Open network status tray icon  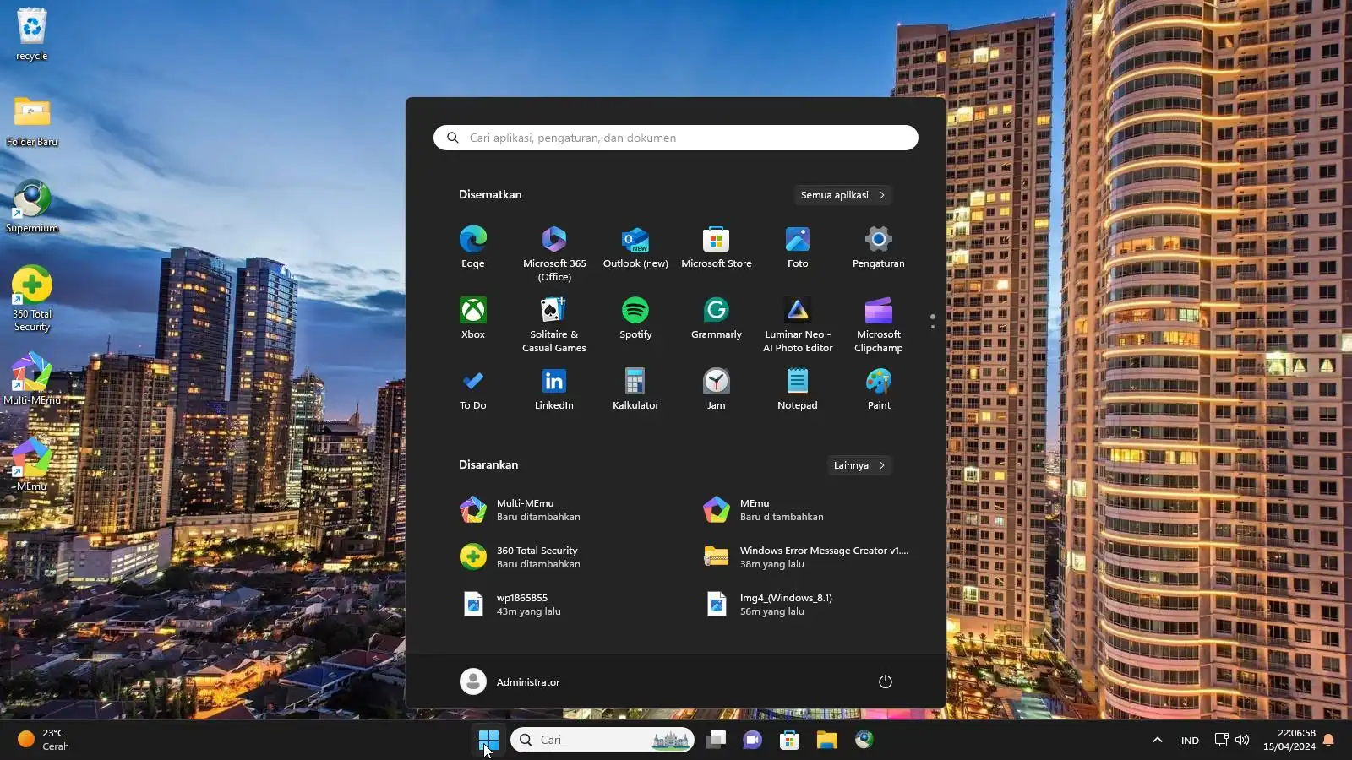1222,740
